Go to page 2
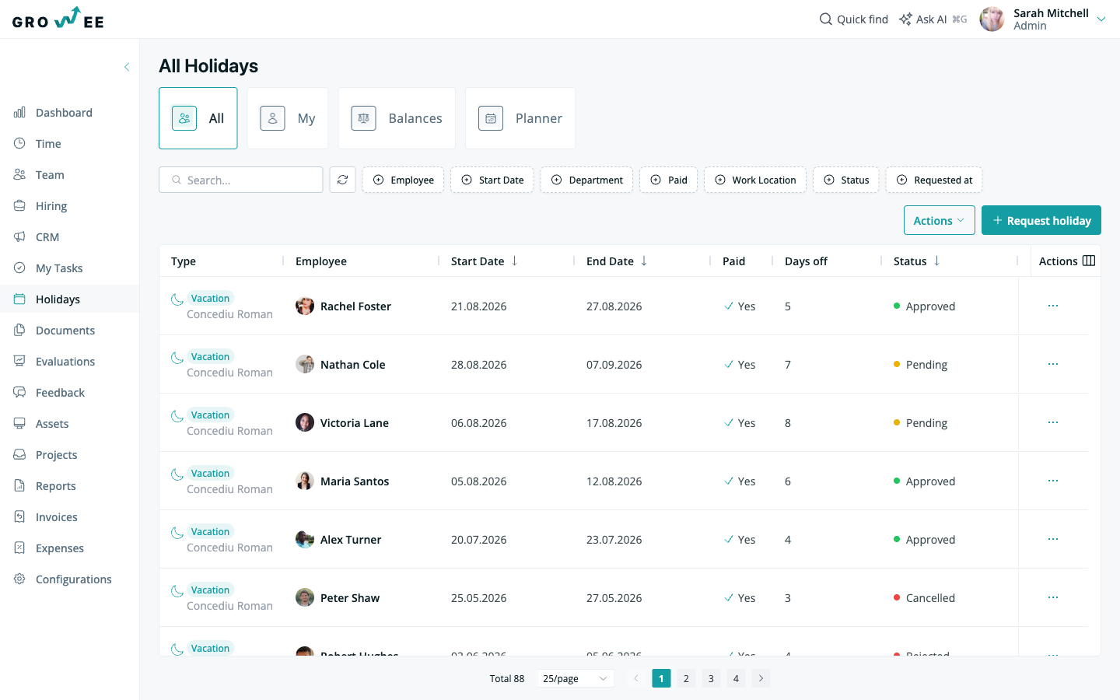 (x=686, y=678)
